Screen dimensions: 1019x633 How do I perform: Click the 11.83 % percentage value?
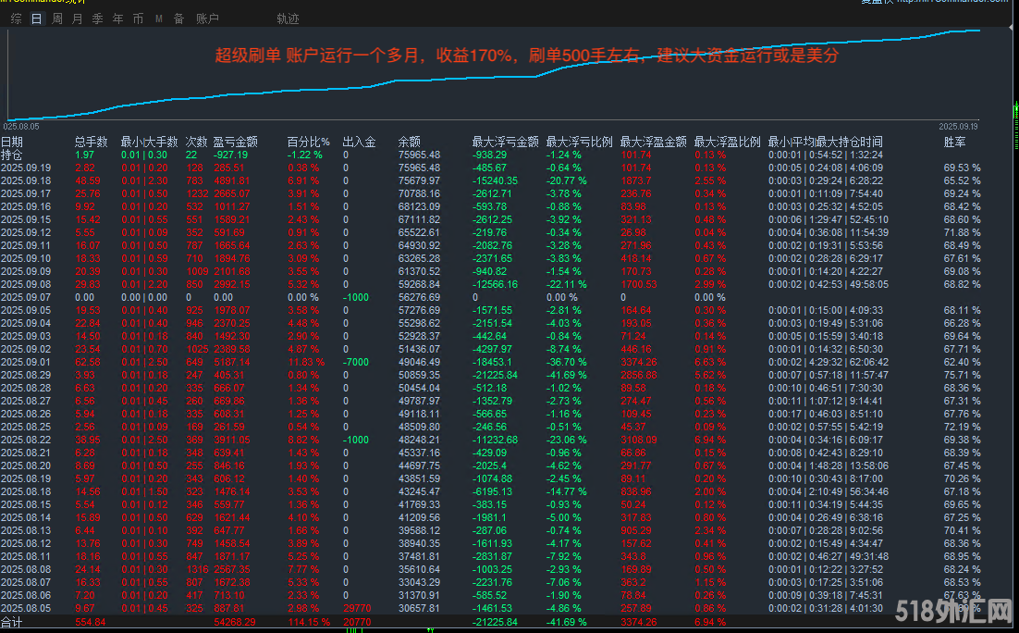[x=306, y=363]
